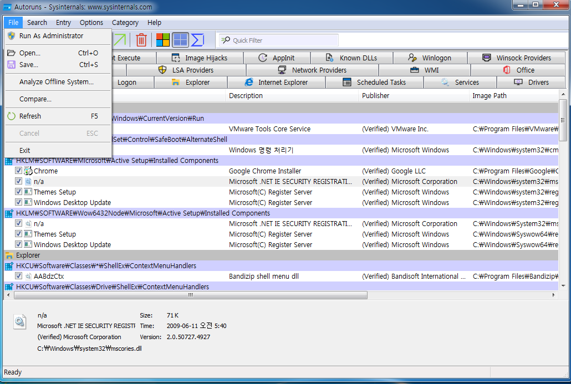Click the shield icon beside Run As Administrator
This screenshot has width=571, height=384.
tap(11, 35)
